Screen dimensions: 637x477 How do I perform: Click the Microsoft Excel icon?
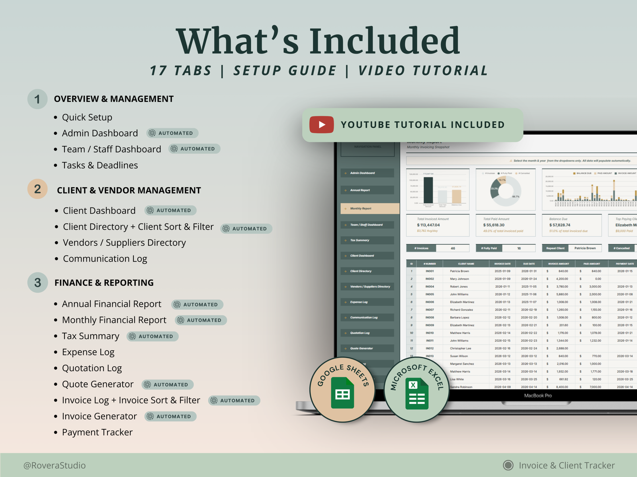(x=417, y=394)
